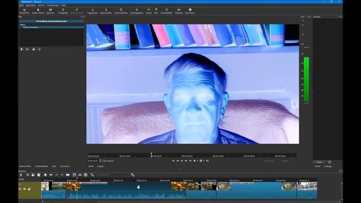This screenshot has width=361, height=203.
Task: Select the first clip thumbnail on track V1
Action: coord(45,186)
